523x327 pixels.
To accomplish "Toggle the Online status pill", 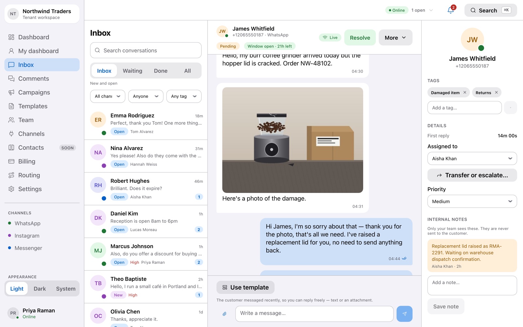I will pos(397,10).
